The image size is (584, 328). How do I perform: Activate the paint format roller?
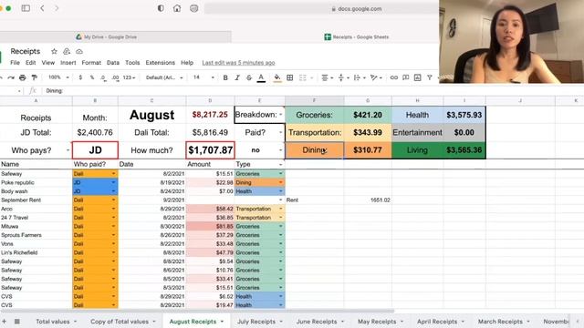[x=35, y=77]
